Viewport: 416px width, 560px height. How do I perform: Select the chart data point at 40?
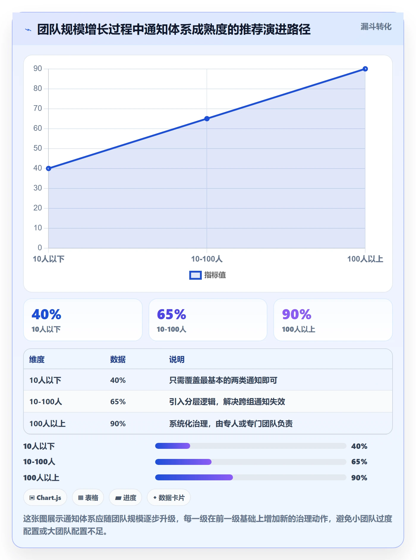[49, 169]
